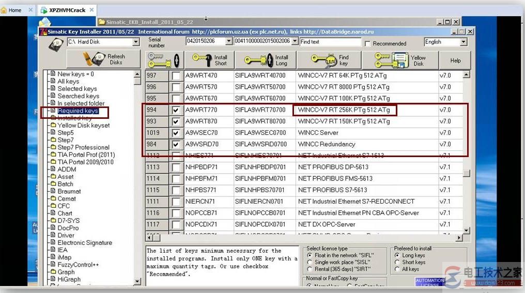This screenshot has height=293, width=525.
Task: Click Install Short key button
Action: point(209,60)
